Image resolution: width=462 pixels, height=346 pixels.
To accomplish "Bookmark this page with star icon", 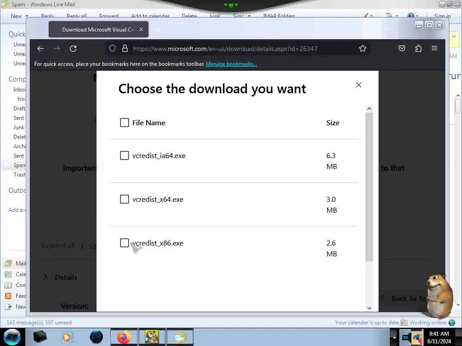I will click(x=363, y=48).
